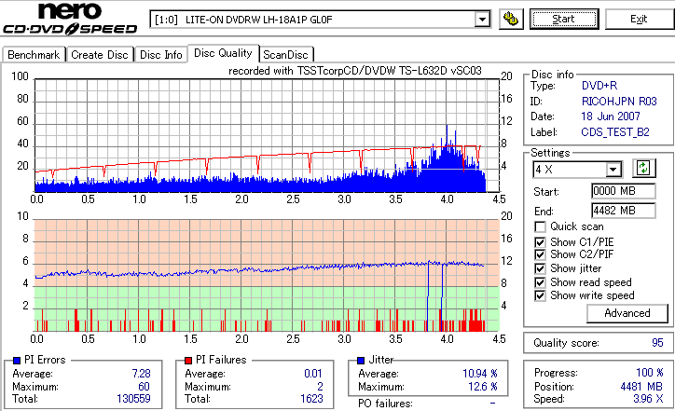The width and height of the screenshot is (675, 411).
Task: Enable the Quick scan checkbox
Action: 540,226
